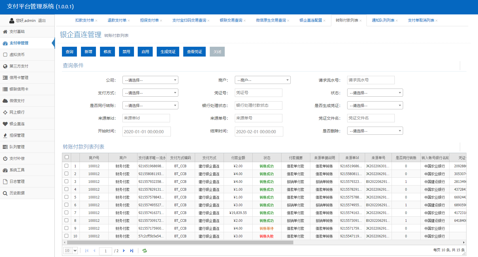Image resolution: width=478 pixels, height=257 pixels.
Task: Open the 商户 dropdown
Action: (263, 80)
